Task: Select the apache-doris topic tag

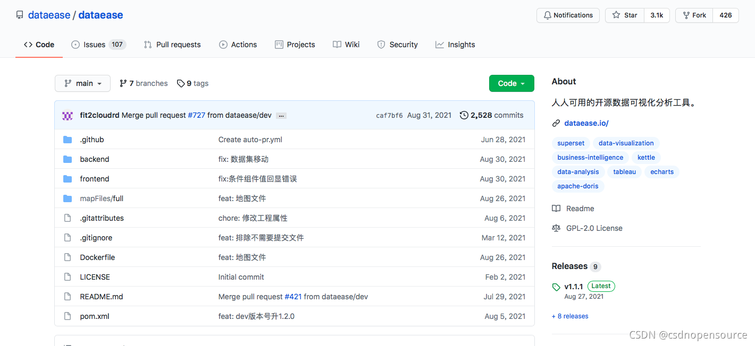Action: (x=578, y=186)
